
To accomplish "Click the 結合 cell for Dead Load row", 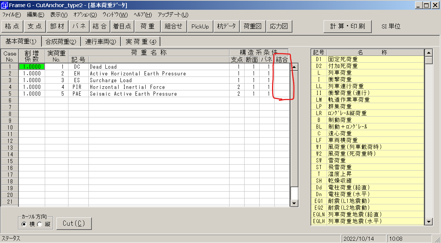I will pos(282,67).
